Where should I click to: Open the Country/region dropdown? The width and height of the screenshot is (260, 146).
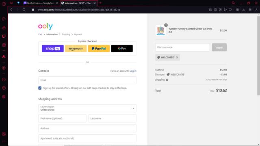coord(87,108)
